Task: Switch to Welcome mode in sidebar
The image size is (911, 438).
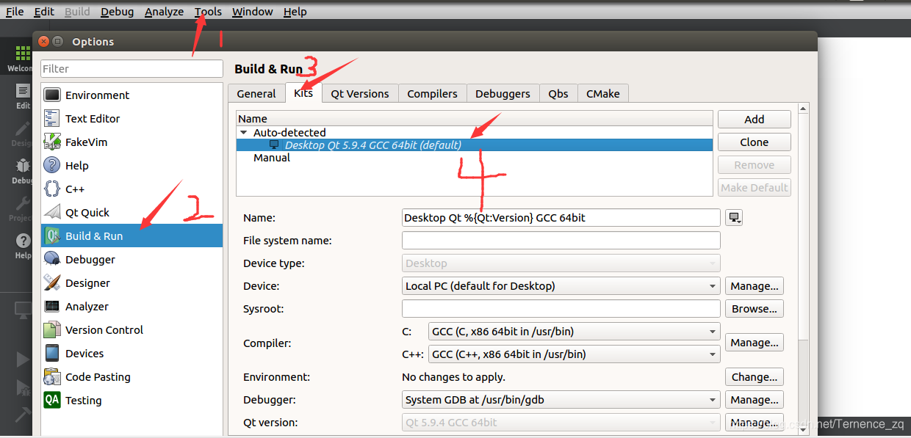Action: (x=21, y=59)
